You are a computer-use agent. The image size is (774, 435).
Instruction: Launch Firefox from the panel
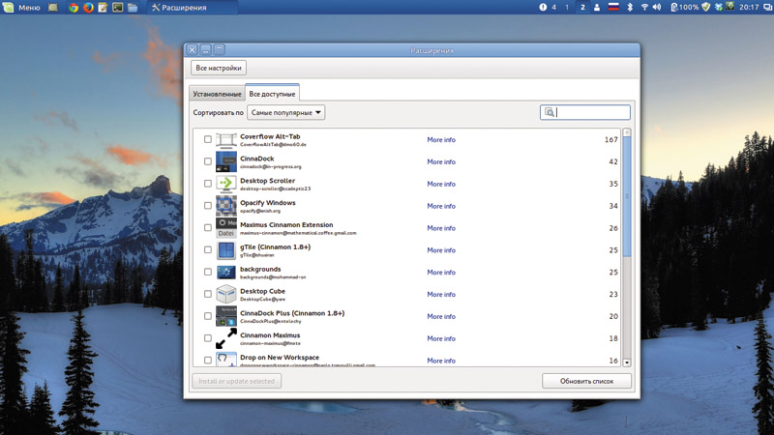click(88, 8)
